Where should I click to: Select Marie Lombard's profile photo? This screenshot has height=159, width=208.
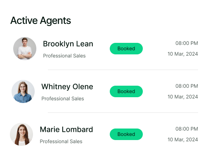point(21,134)
